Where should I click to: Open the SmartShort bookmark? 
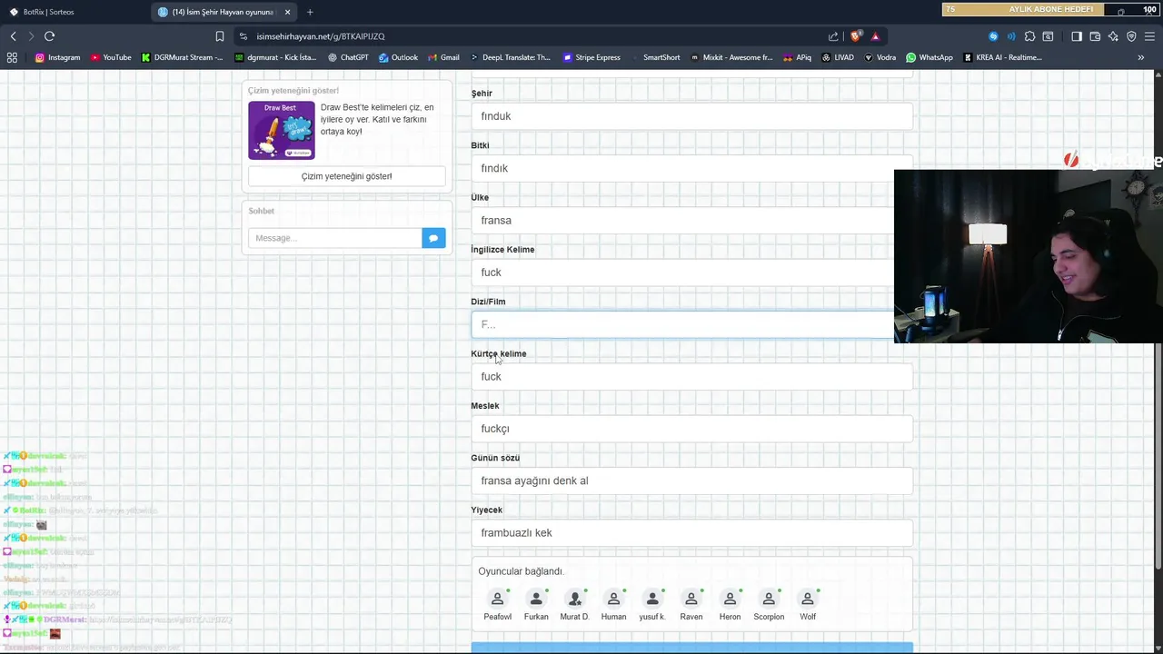655,57
